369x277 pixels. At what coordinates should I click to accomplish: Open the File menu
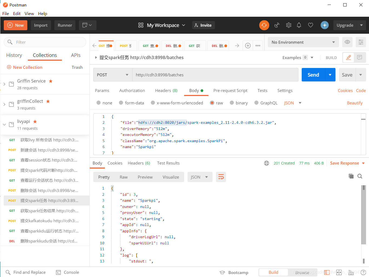(x=6, y=13)
